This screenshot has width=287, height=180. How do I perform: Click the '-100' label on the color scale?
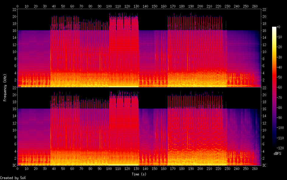(280, 128)
